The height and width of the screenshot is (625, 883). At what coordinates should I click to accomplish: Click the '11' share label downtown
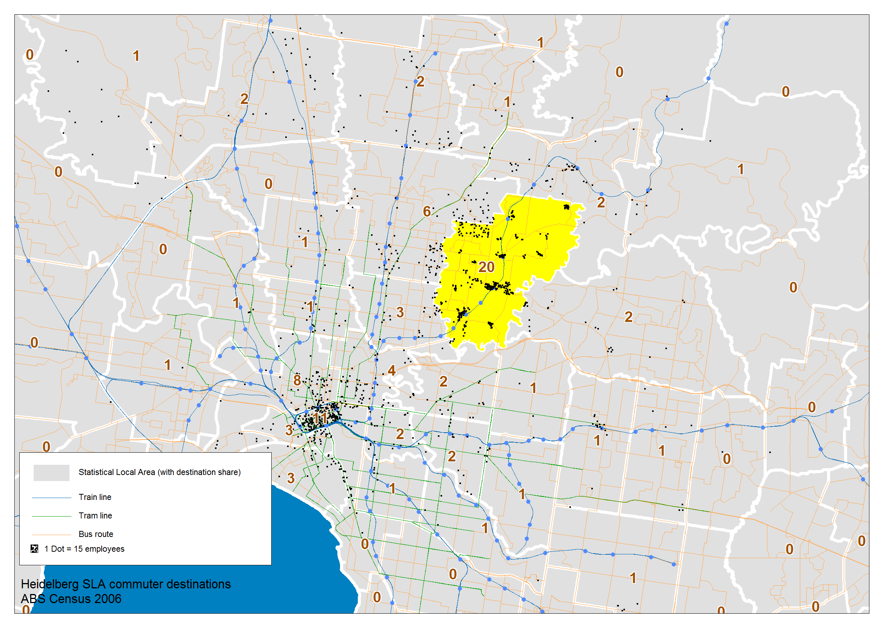click(320, 418)
